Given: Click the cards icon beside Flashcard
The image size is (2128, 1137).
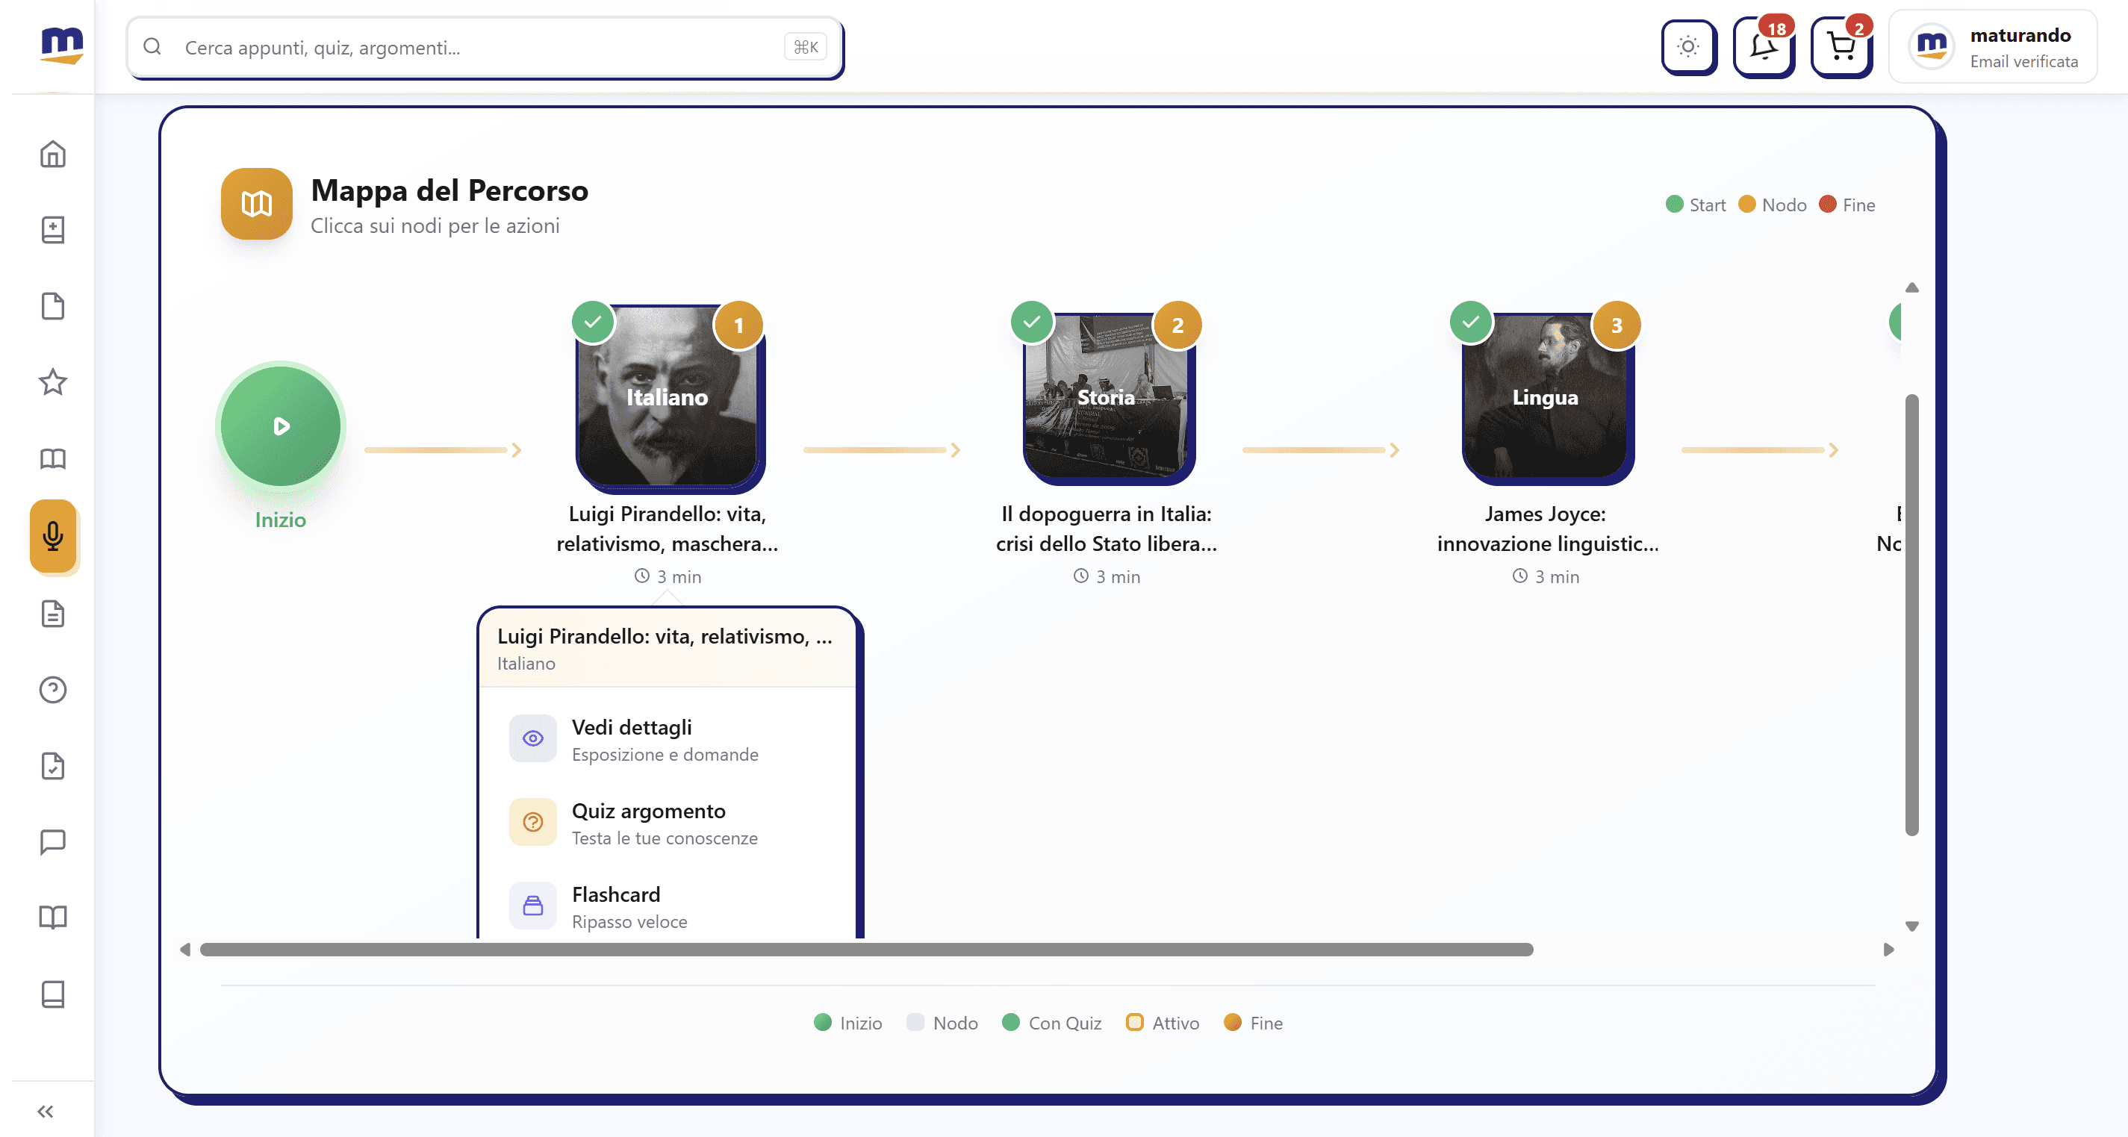Looking at the screenshot, I should click(x=533, y=905).
